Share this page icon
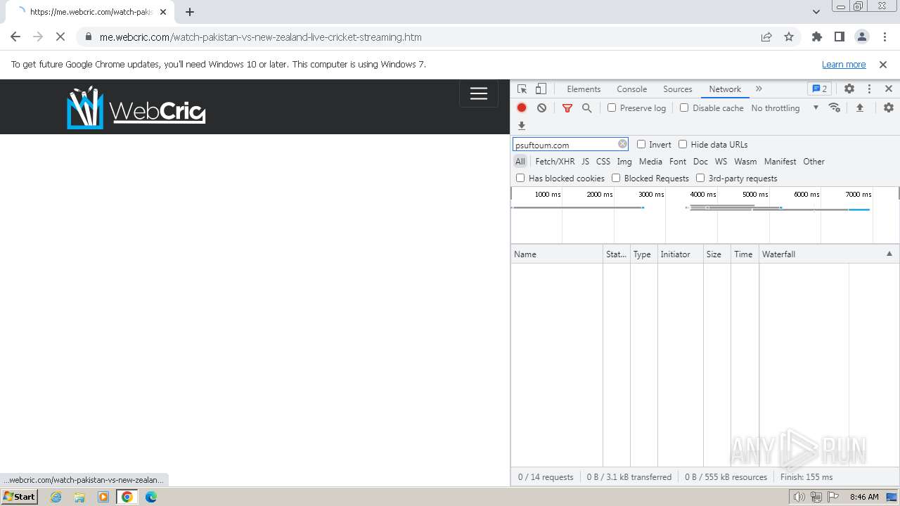 click(x=766, y=37)
